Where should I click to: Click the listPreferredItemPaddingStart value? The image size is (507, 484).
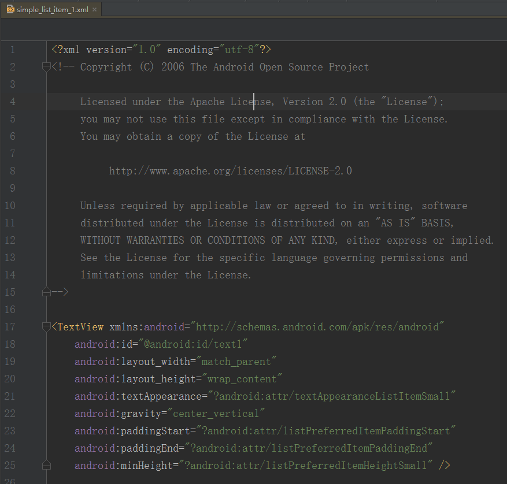pyautogui.click(x=325, y=431)
